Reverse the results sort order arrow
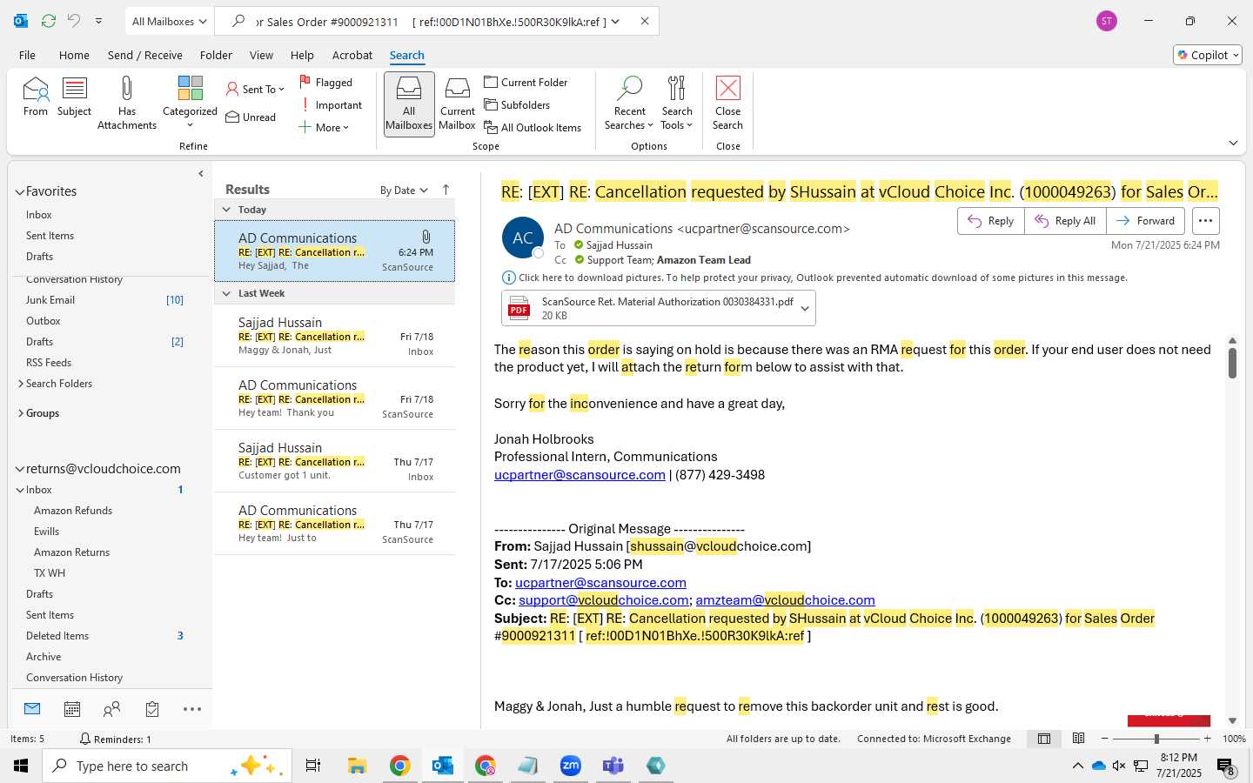The image size is (1253, 783). tap(446, 190)
